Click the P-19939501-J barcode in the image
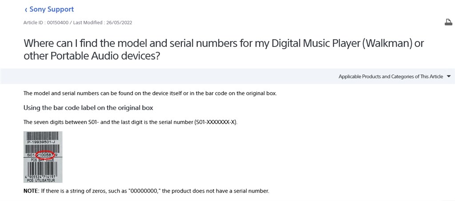The height and width of the screenshot is (201, 455). click(x=43, y=137)
